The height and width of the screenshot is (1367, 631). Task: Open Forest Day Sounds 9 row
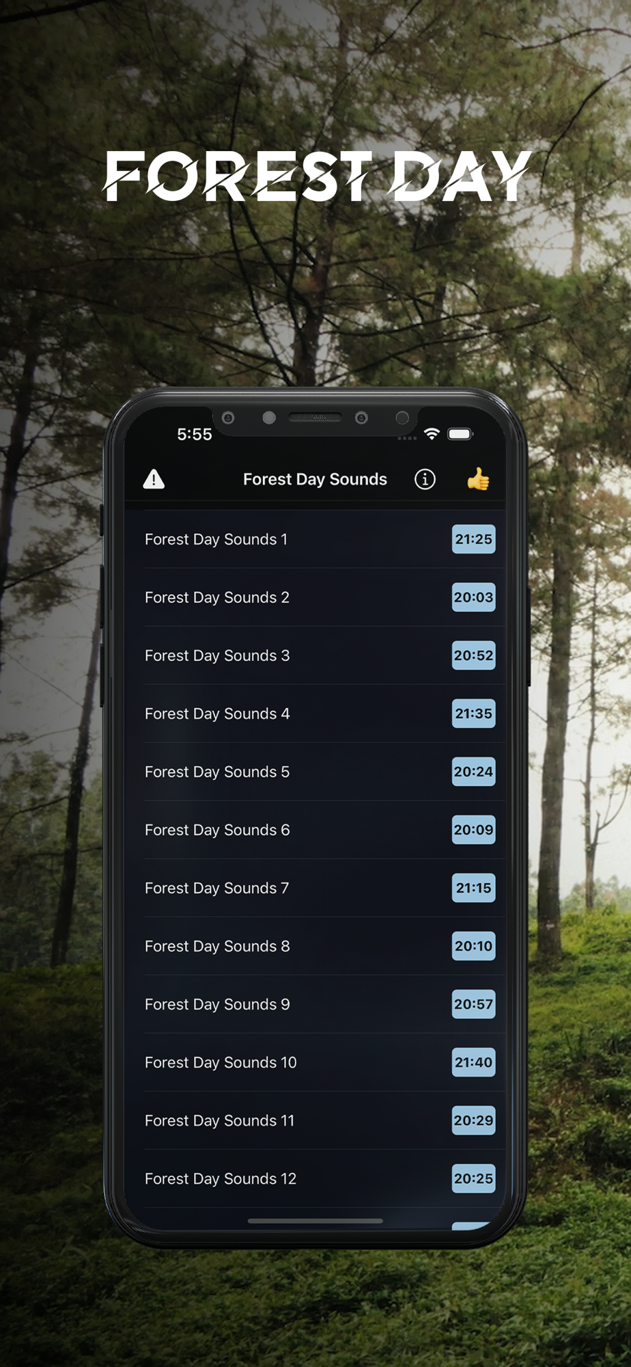coord(315,1004)
